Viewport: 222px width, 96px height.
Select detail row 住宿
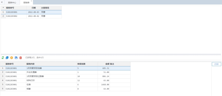pyautogui.click(x=65, y=85)
